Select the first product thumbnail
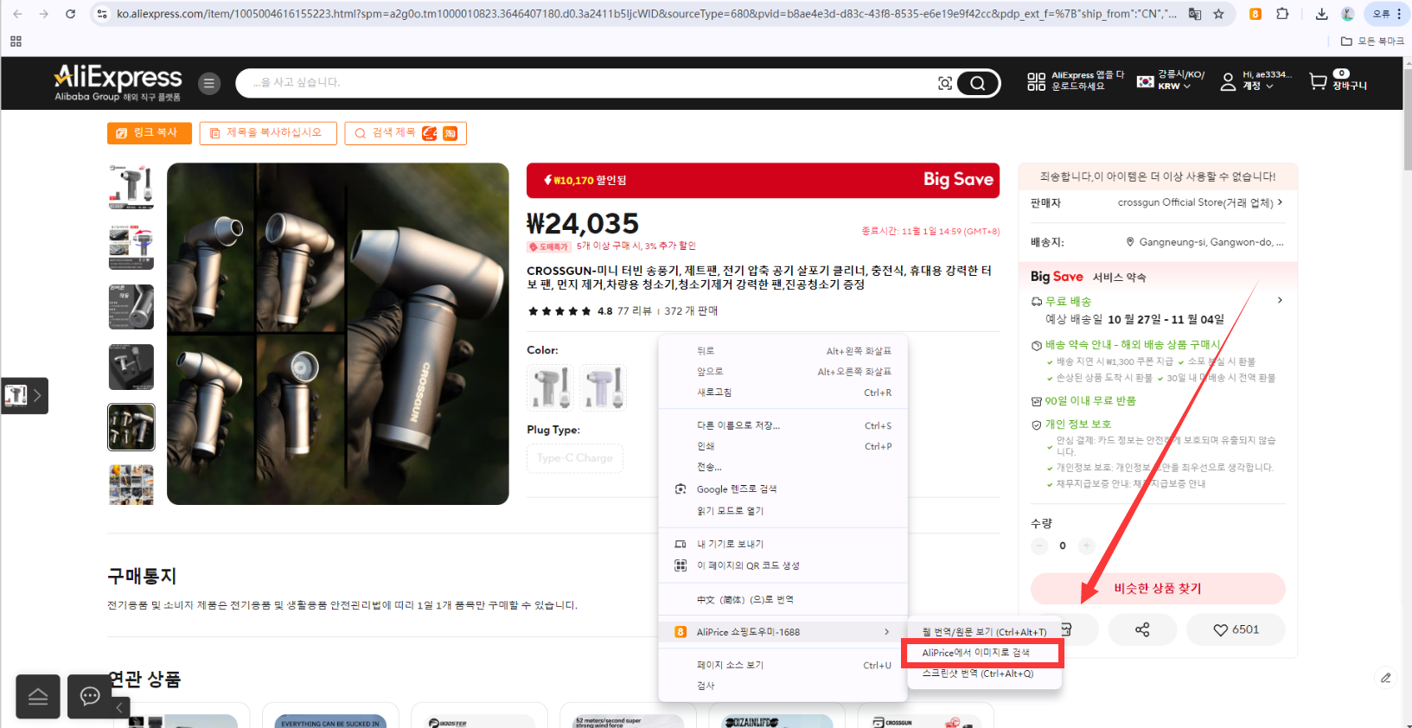Image resolution: width=1412 pixels, height=728 pixels. (131, 186)
